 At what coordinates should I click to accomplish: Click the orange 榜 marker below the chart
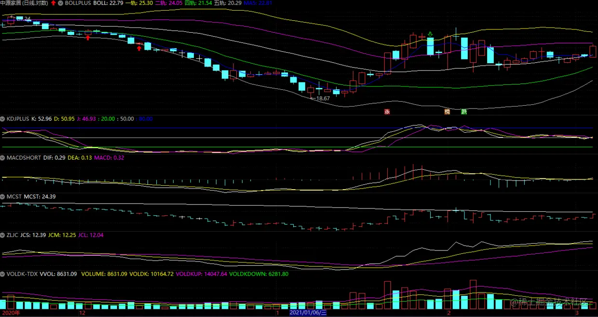point(447,112)
